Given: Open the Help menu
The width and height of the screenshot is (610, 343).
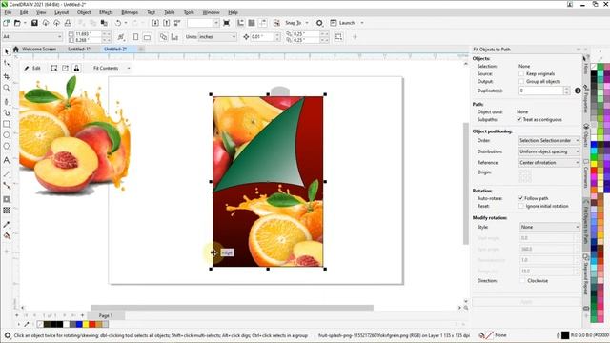Looking at the screenshot, I should pos(233,12).
